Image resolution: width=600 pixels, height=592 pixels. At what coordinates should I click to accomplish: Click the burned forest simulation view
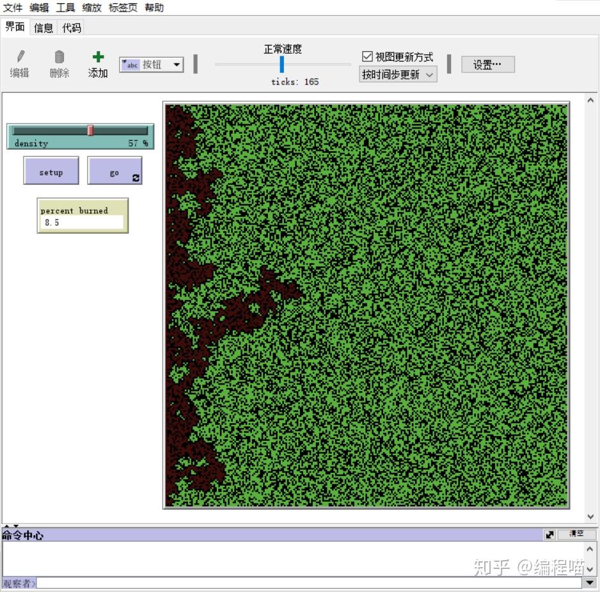(x=367, y=305)
